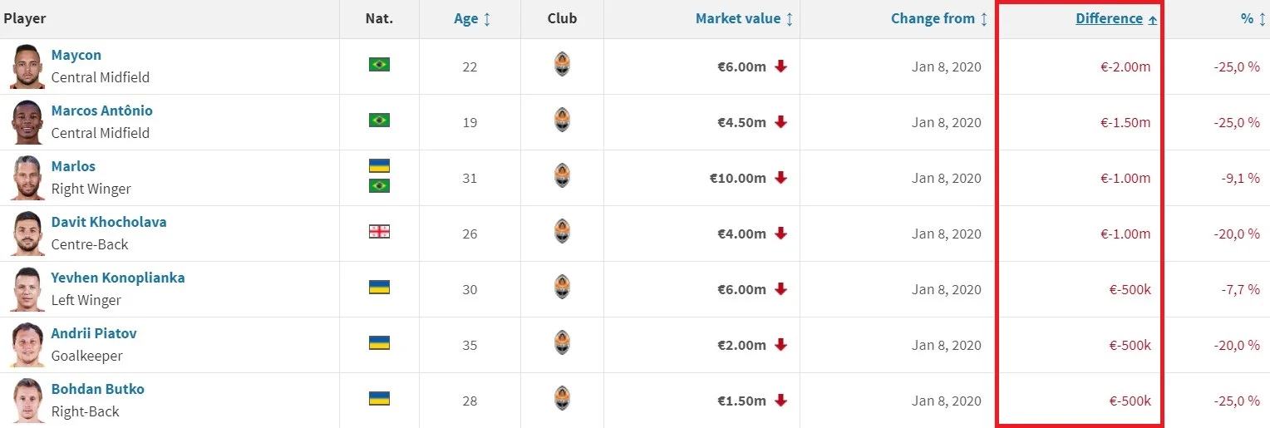The width and height of the screenshot is (1270, 428).
Task: Click the red down arrow beside €1.50m
Action: coord(780,400)
